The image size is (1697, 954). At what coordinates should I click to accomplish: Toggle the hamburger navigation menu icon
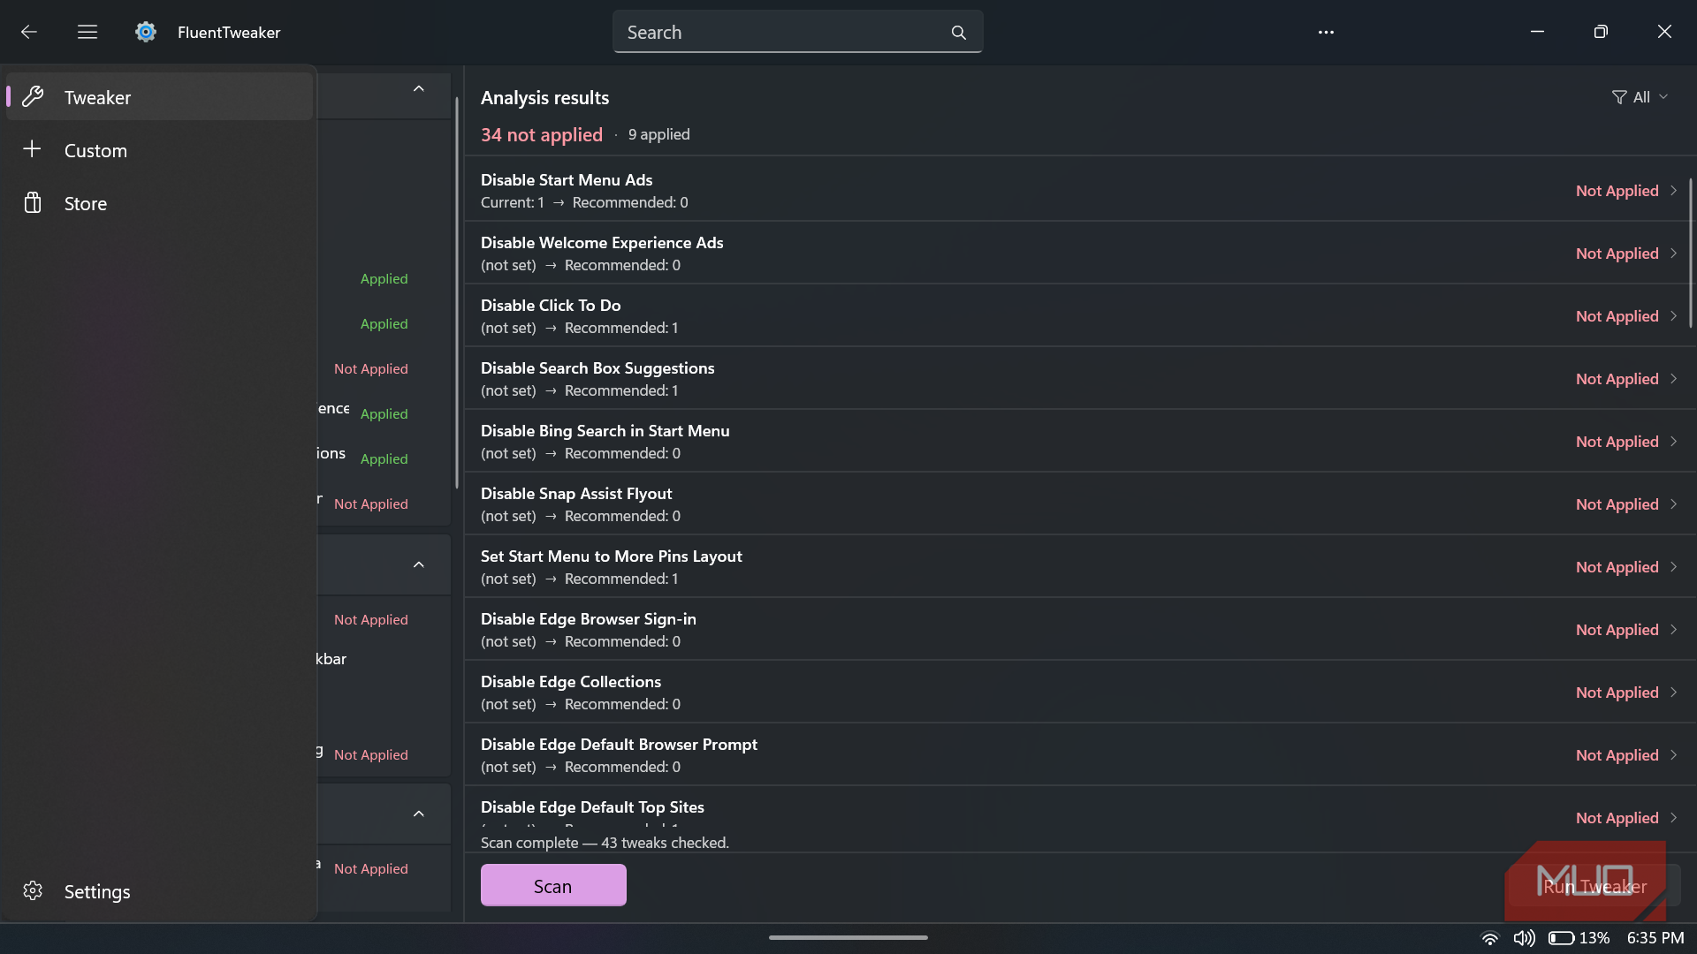point(88,32)
